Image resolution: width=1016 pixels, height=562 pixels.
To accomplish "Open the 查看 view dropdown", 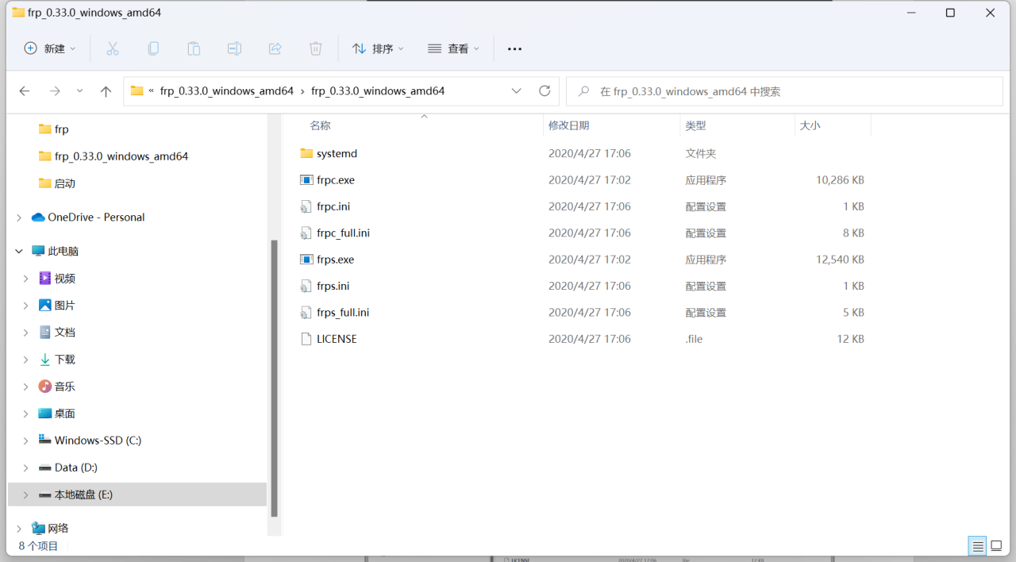I will [454, 48].
